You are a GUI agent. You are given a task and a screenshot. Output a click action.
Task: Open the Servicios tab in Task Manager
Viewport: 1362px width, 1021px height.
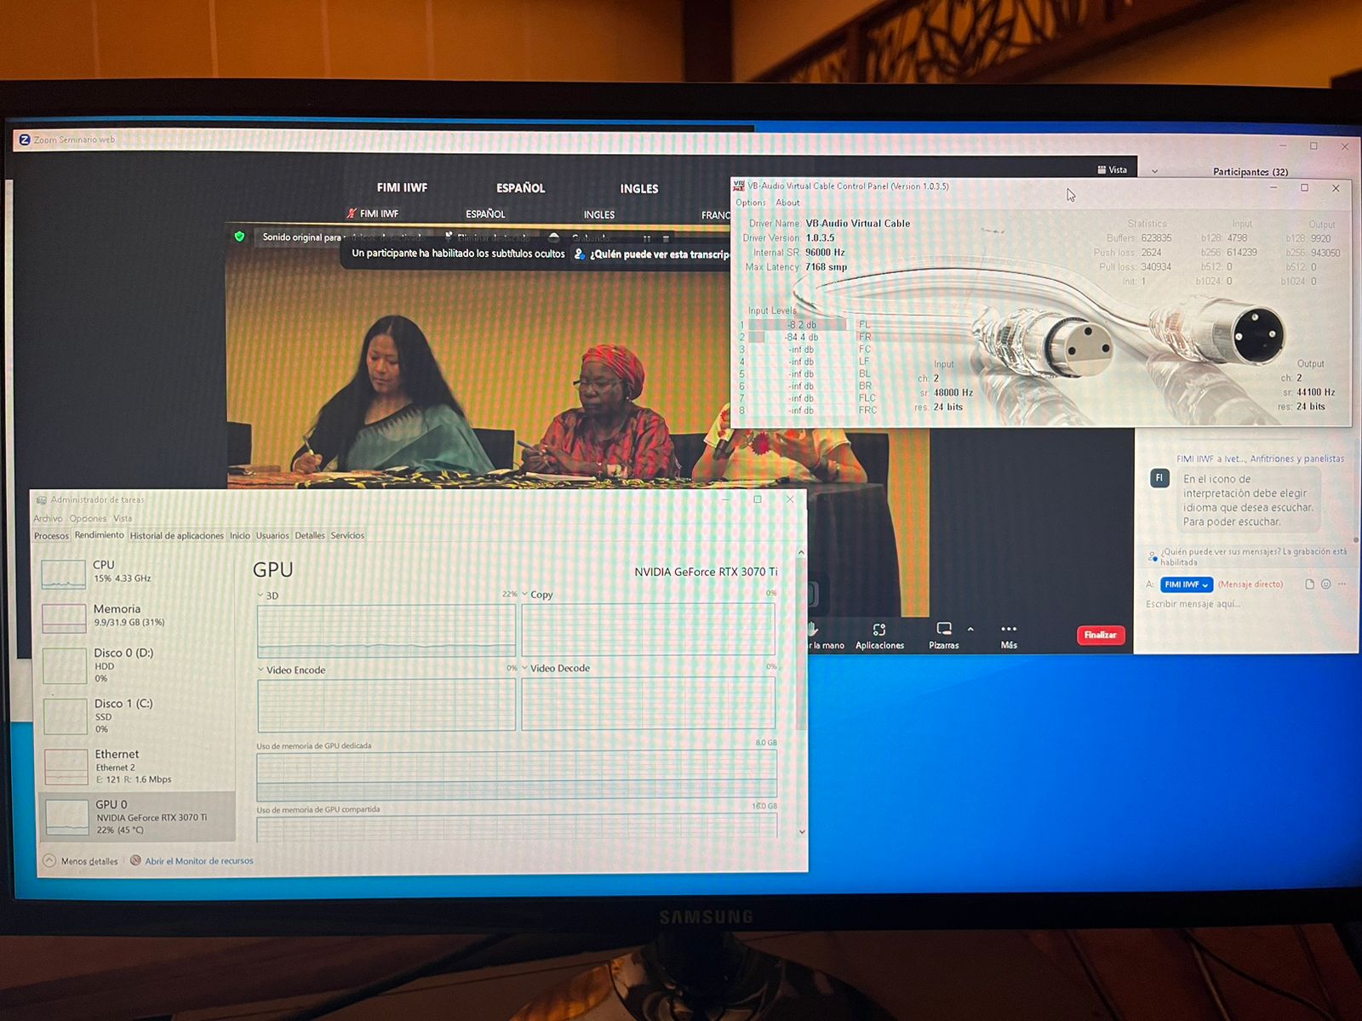[347, 535]
